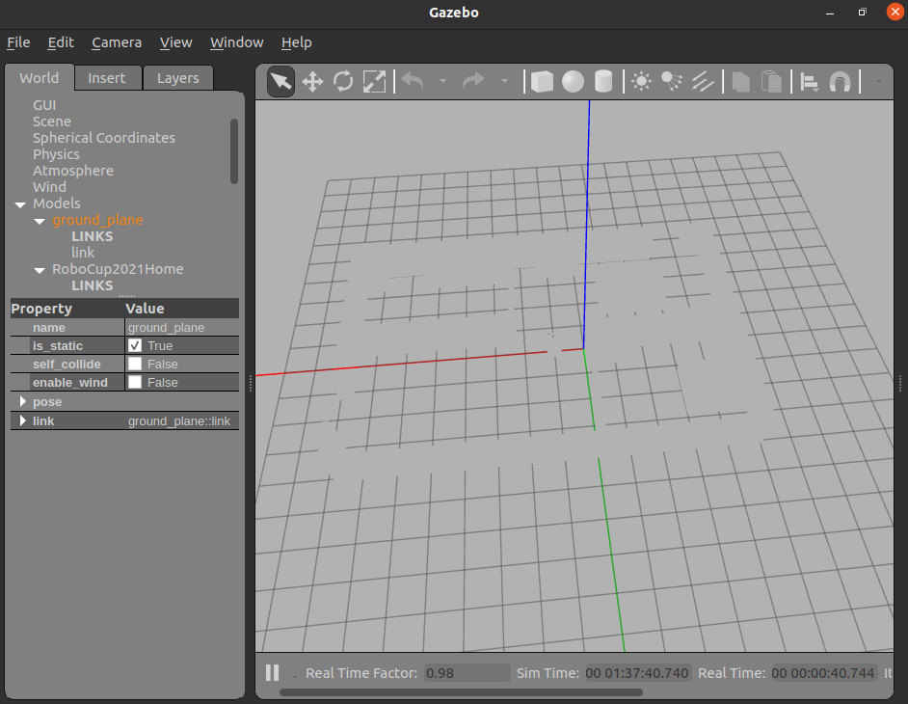The image size is (908, 704).
Task: Uncheck the is_static checkbox
Action: point(135,345)
